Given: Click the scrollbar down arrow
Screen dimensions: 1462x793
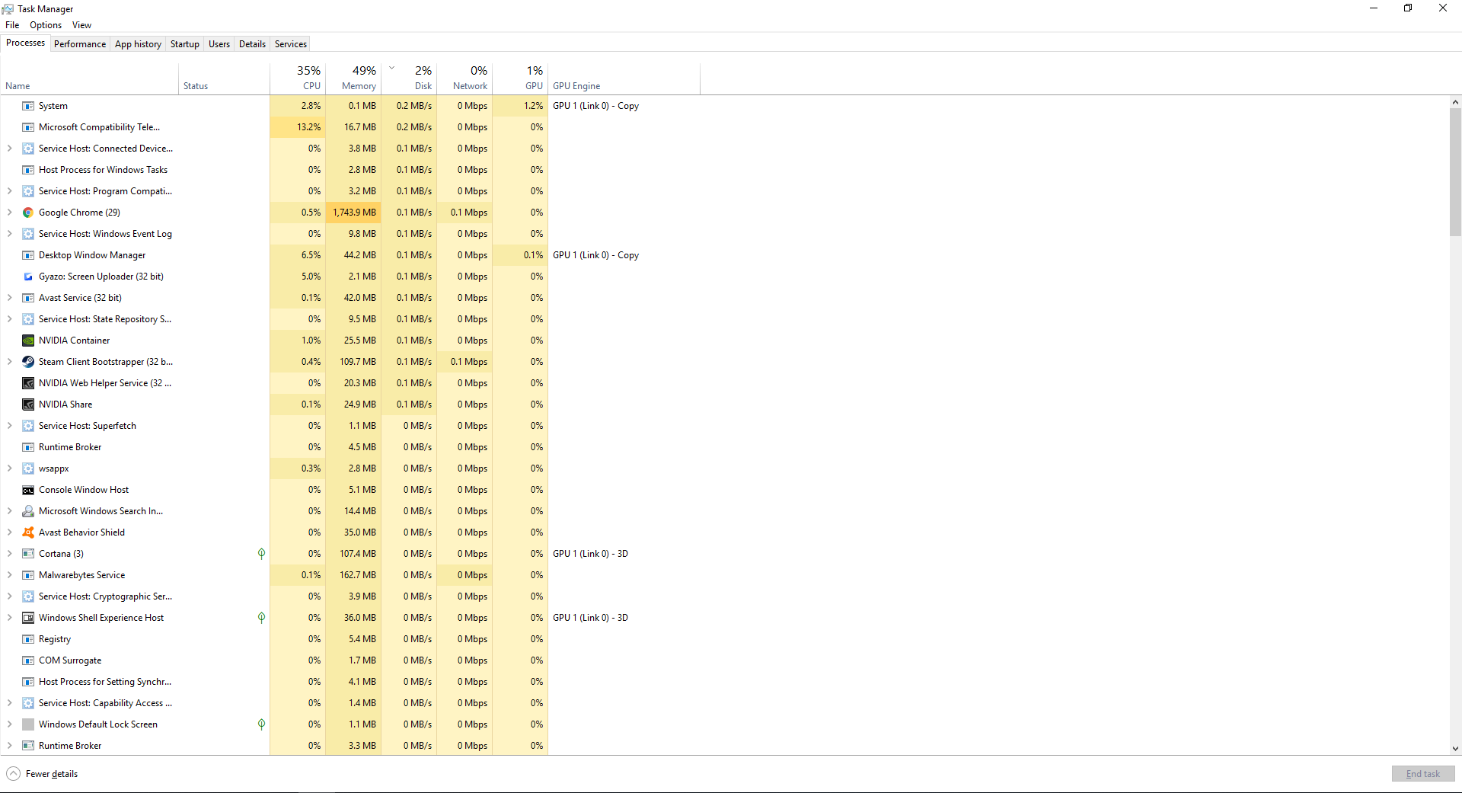Looking at the screenshot, I should tap(1455, 749).
